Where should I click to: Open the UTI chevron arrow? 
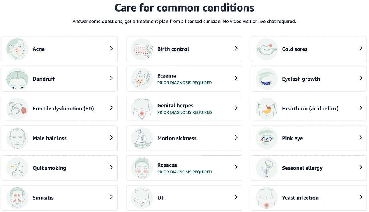coord(236,197)
